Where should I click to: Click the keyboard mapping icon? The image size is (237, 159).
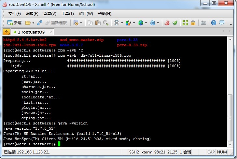coord(203,23)
